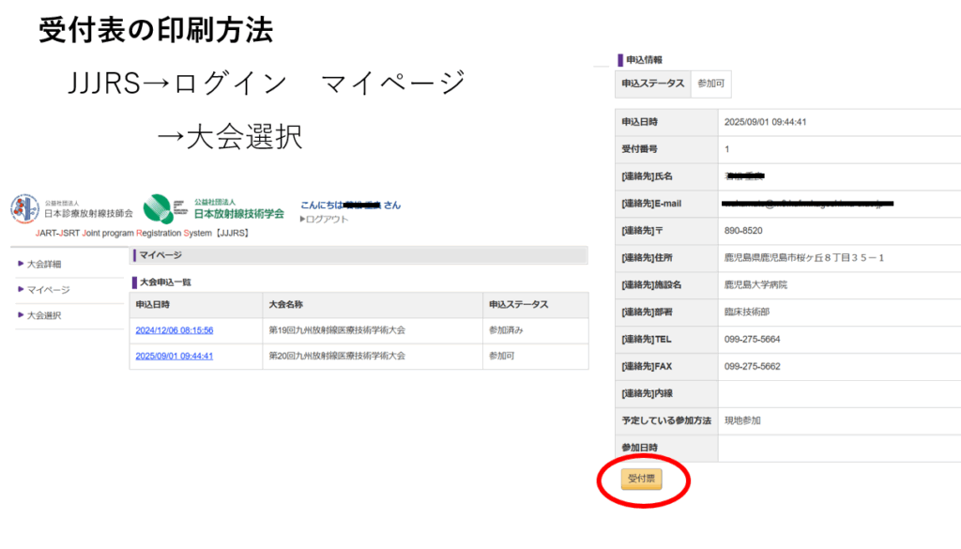Go to 大会選択 in the left sidebar

click(x=44, y=315)
